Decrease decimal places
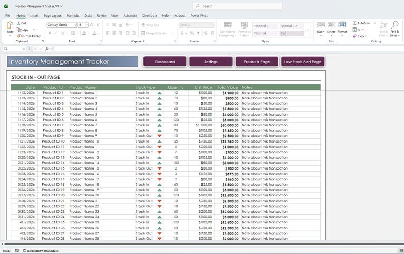This screenshot has width=404, height=254. pyautogui.click(x=212, y=33)
